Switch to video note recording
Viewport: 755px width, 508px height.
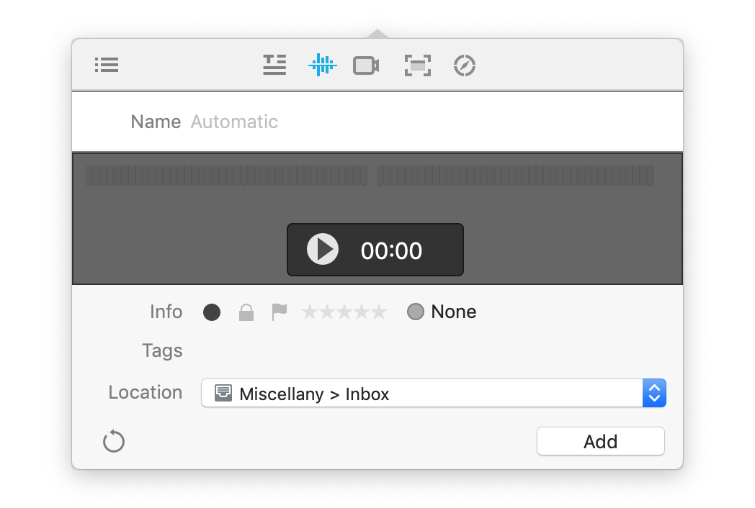pos(366,66)
